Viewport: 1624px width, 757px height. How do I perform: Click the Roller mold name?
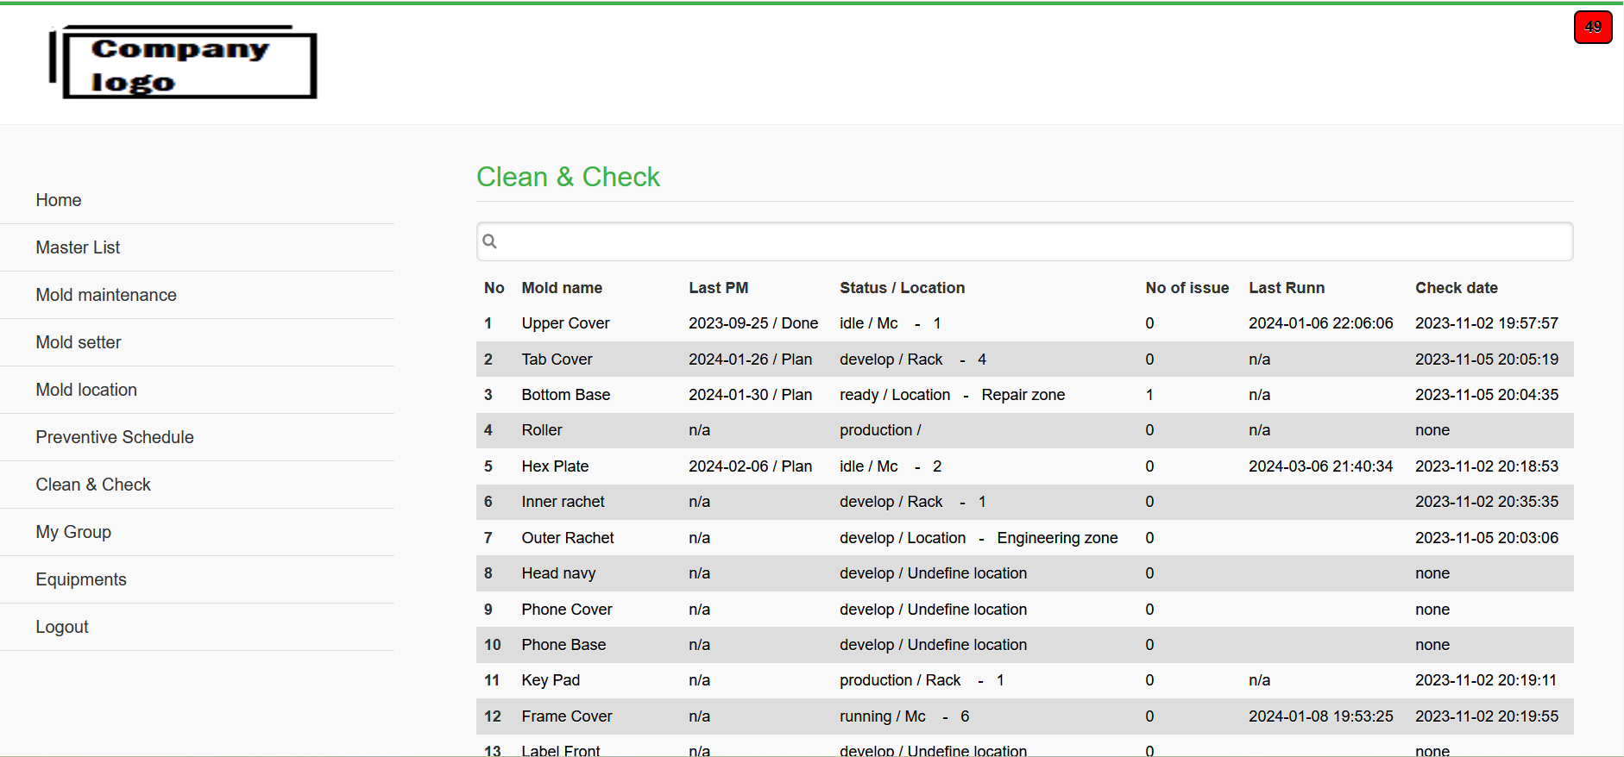tap(542, 430)
